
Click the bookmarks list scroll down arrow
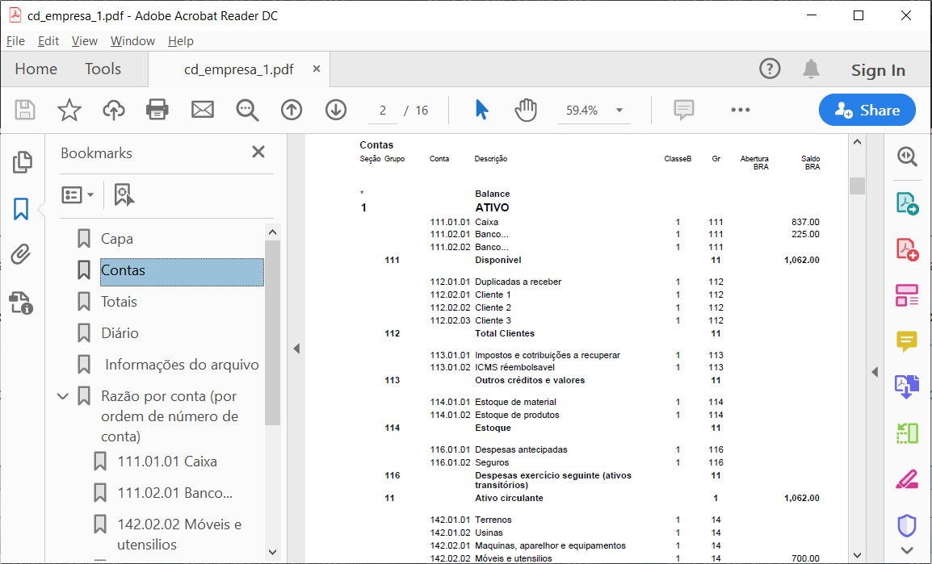point(272,552)
